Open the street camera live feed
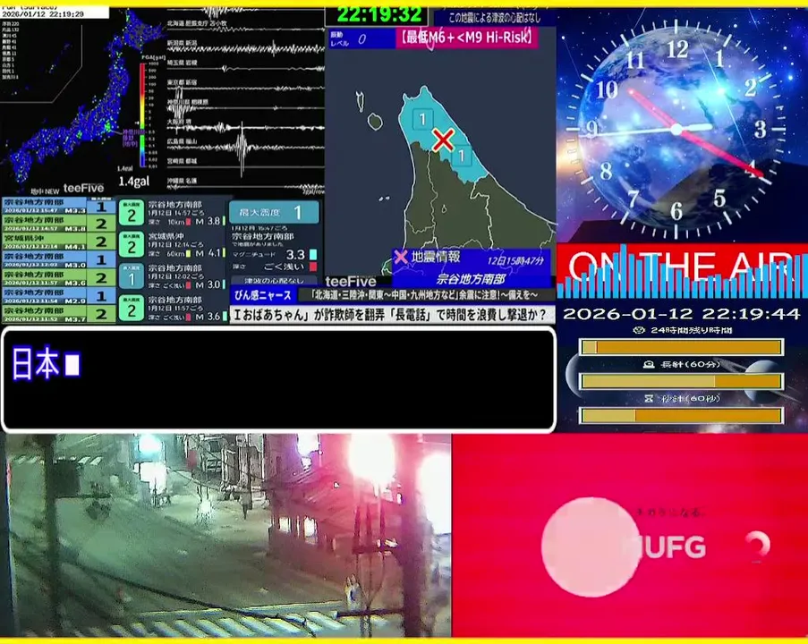Screen dimensions: 808x644 click(225, 535)
